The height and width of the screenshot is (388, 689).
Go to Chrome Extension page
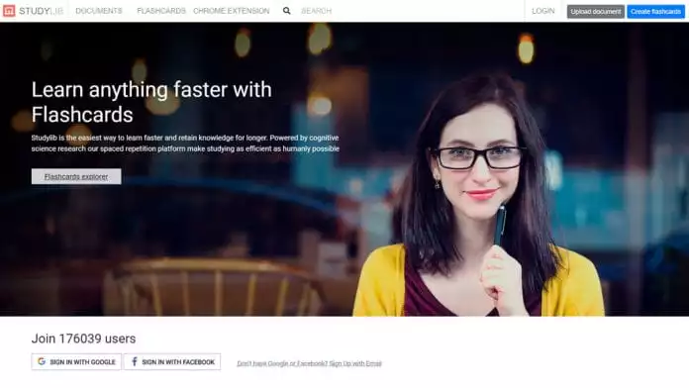[231, 11]
